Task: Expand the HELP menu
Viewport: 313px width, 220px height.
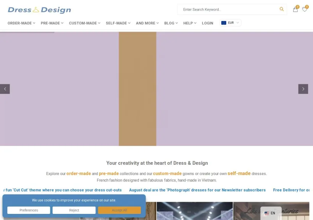Action: pos(190,23)
